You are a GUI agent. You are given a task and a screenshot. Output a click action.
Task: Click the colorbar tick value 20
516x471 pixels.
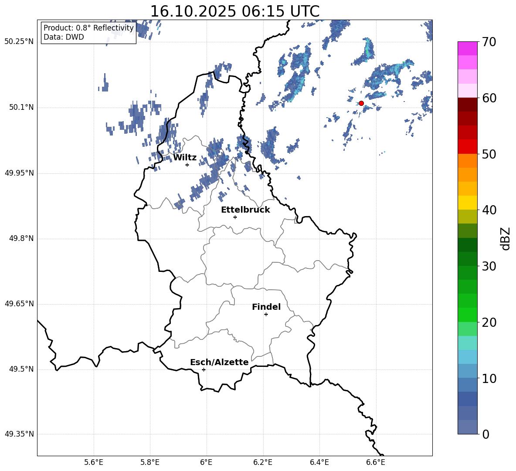[x=489, y=322]
